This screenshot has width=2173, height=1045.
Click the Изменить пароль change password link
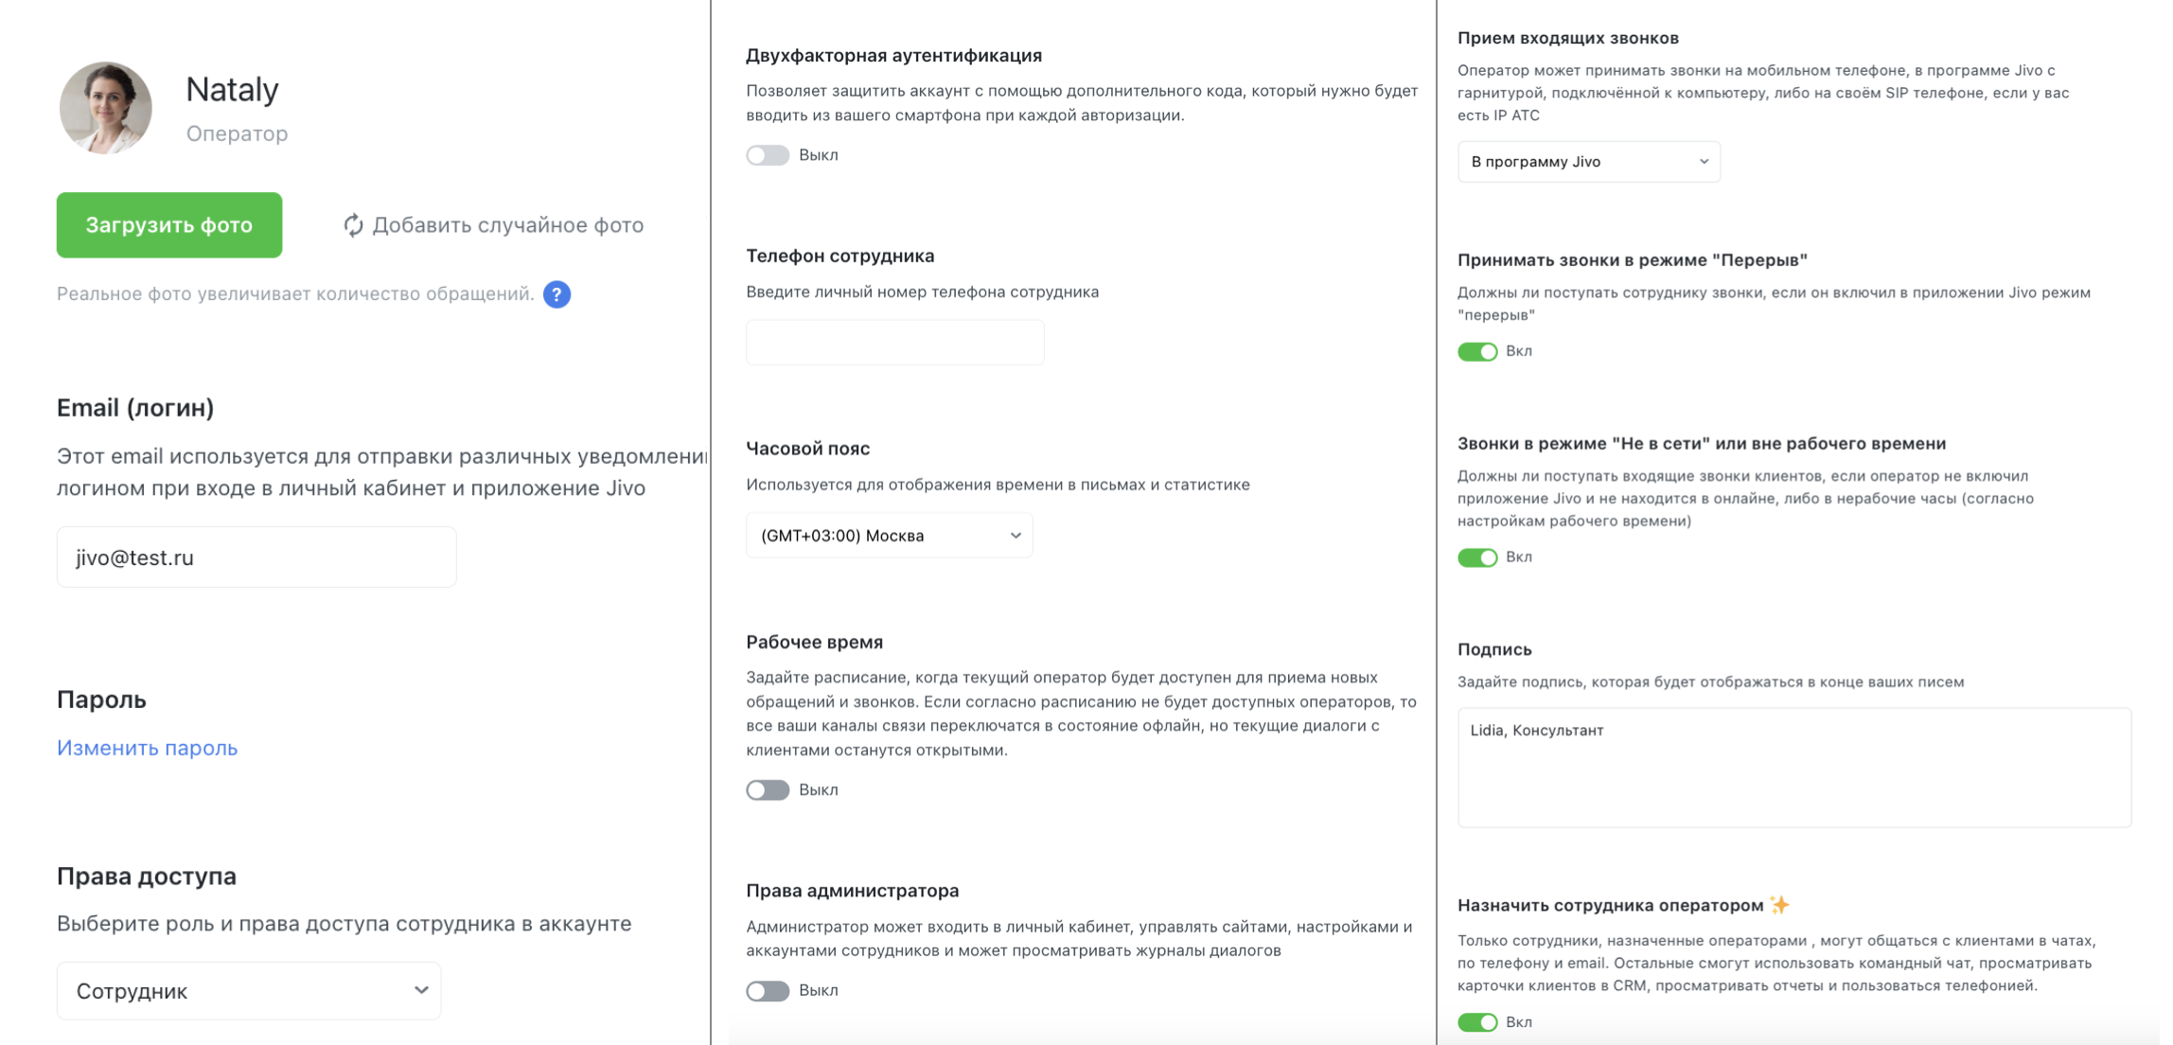147,747
